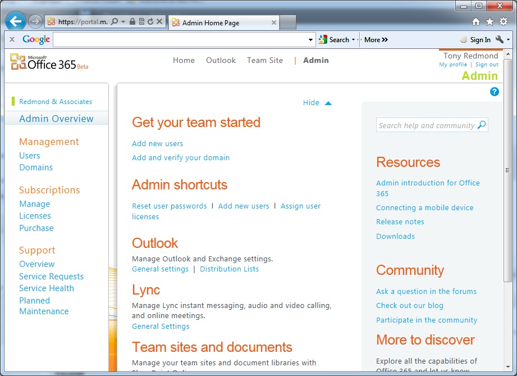Click the magnifier icon in help search
The height and width of the screenshot is (376, 517).
[482, 125]
